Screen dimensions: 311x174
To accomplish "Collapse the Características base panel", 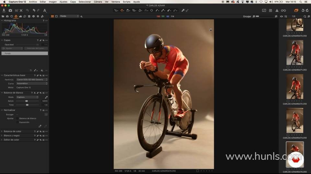I will click(x=2, y=75).
